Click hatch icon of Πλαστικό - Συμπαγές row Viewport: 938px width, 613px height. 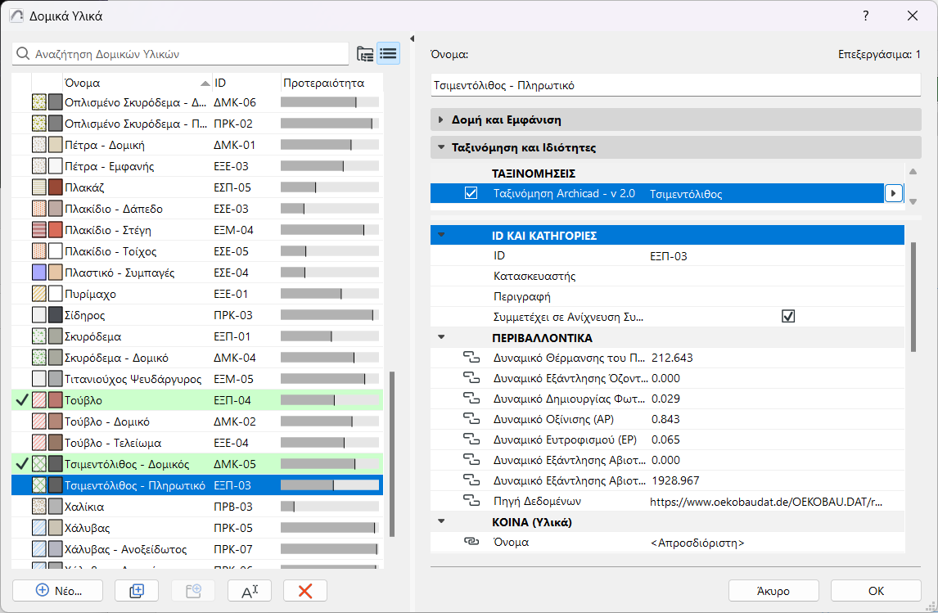point(39,273)
